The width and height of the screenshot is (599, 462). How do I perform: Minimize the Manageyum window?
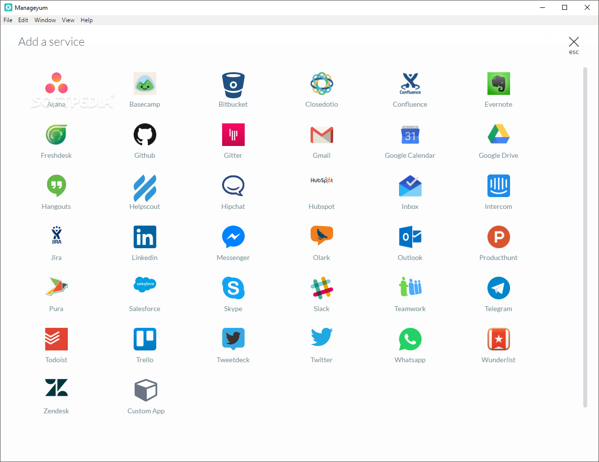pos(542,7)
